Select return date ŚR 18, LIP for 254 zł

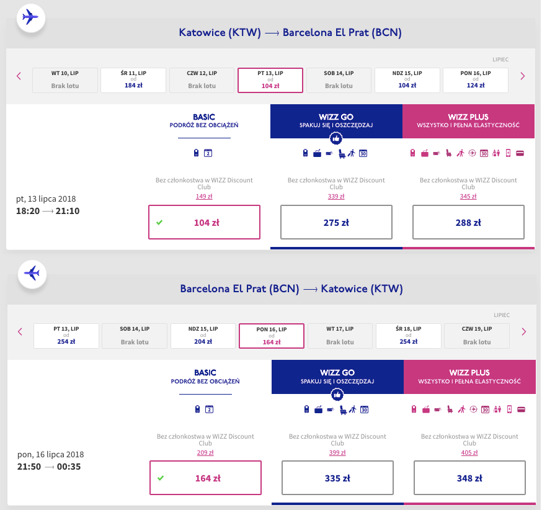click(x=409, y=336)
